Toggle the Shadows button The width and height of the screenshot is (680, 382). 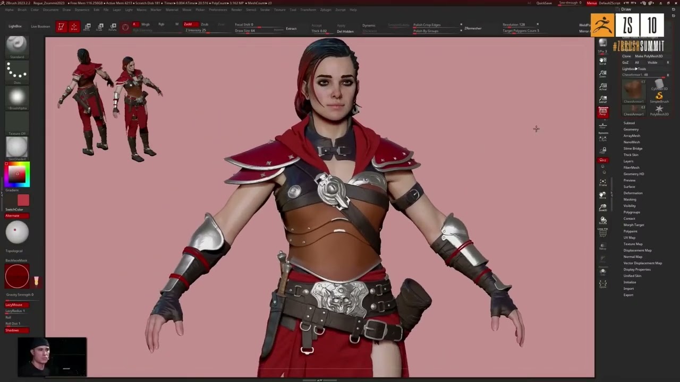(16, 330)
